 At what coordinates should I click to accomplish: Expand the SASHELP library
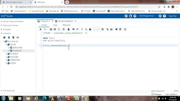click(x=6, y=54)
